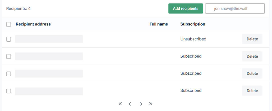Go to the previous page of recipients
Image resolution: width=272 pixels, height=111 pixels.
(x=130, y=104)
